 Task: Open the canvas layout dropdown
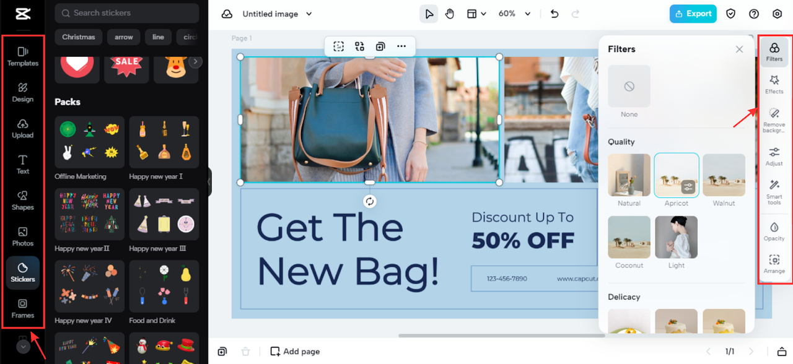point(476,14)
